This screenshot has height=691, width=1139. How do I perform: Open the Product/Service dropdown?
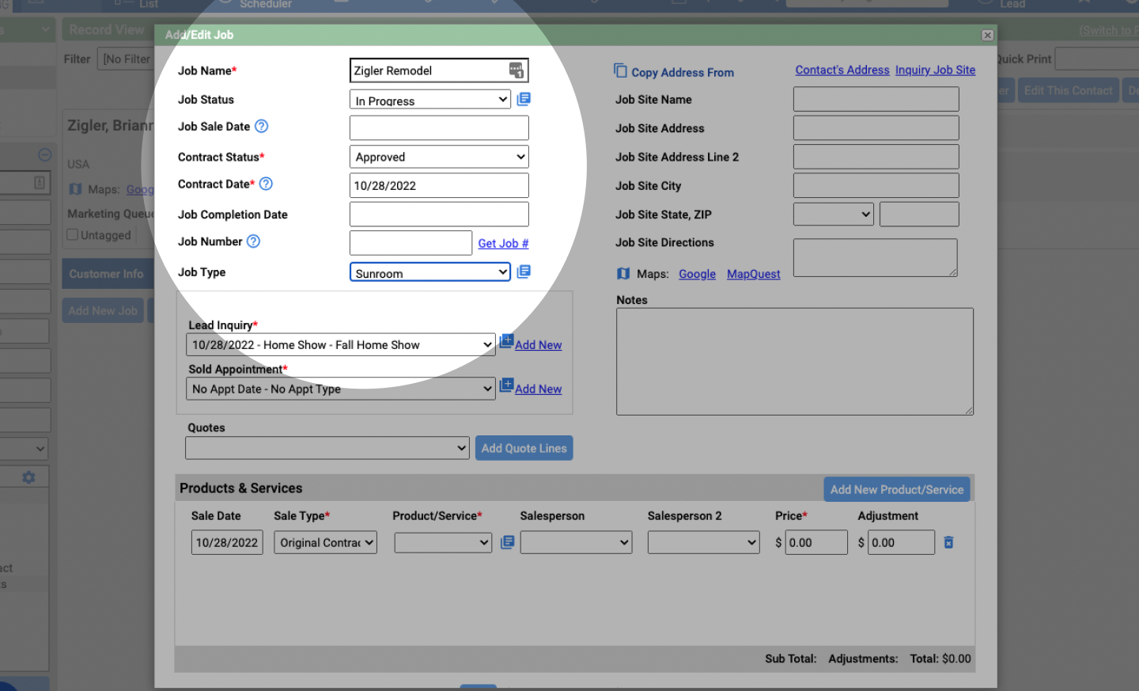443,542
